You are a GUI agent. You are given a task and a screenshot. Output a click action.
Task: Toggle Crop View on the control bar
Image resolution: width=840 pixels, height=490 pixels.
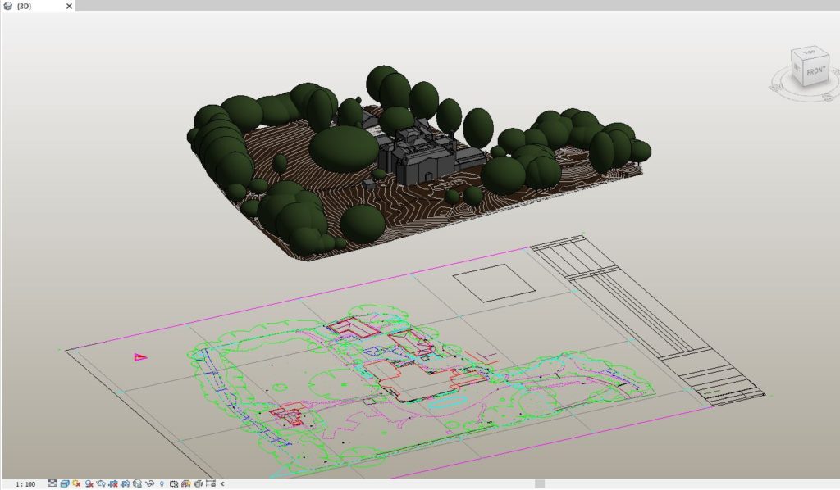(x=113, y=483)
